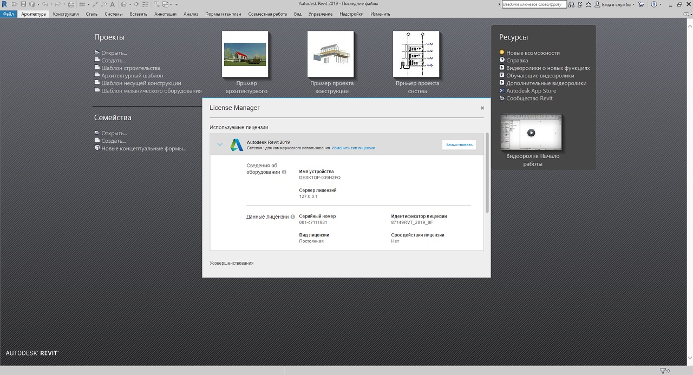Click the Print icon in quick access toolbar
This screenshot has width=693, height=375.
coord(71,4)
